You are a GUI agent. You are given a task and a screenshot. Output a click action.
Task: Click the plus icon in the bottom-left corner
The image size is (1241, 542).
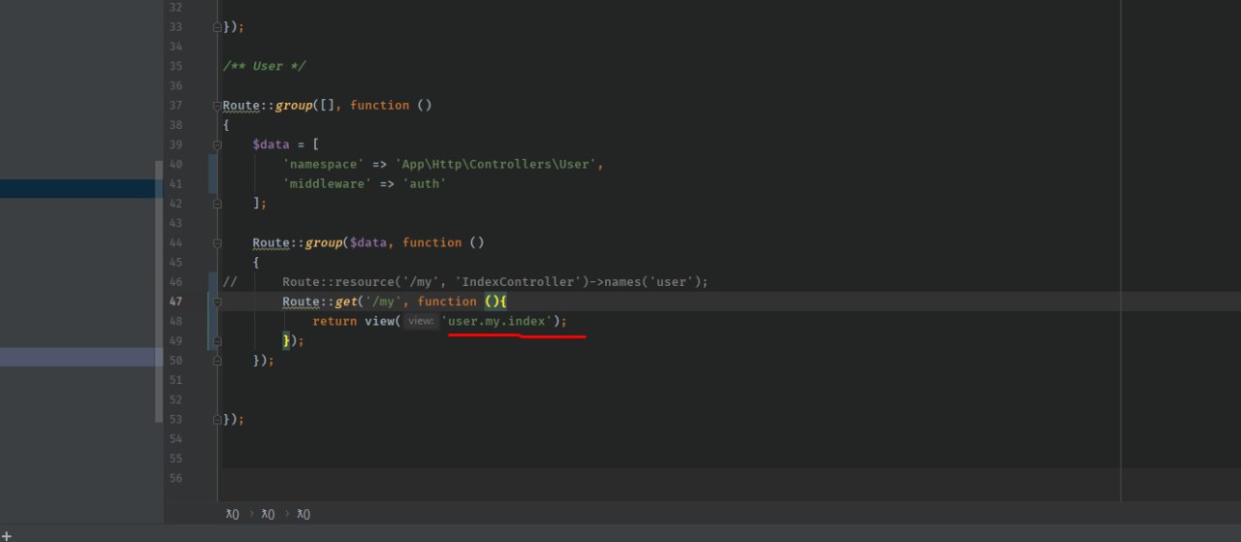coord(7,534)
